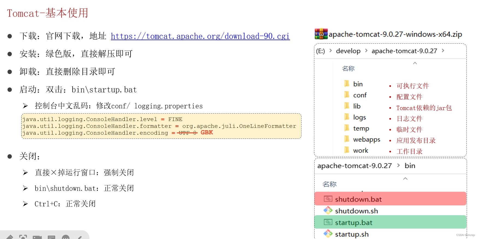Click the Tomcat依赖的jar包 annotation text
Image resolution: width=479 pixels, height=239 pixels.
click(424, 108)
